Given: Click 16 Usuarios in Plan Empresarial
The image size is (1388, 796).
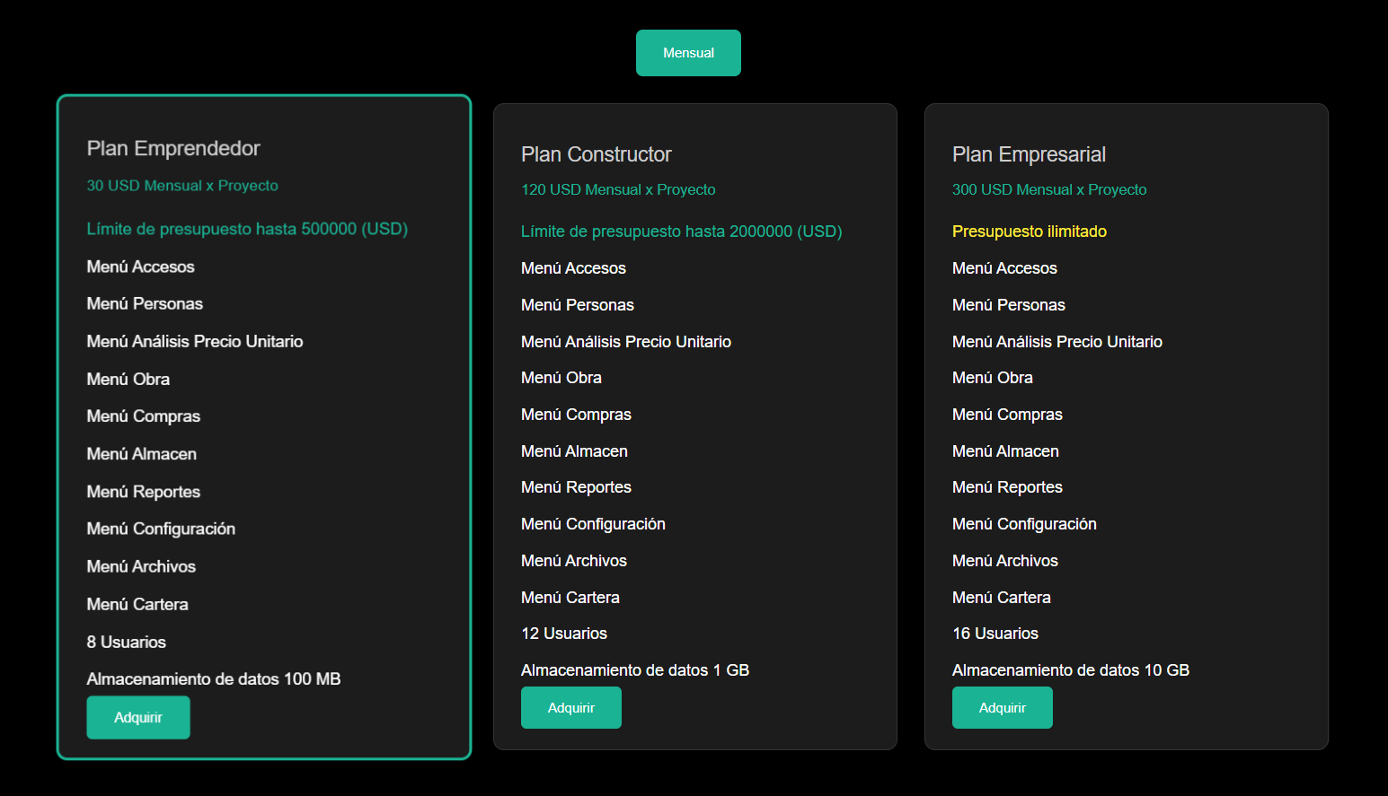Looking at the screenshot, I should point(995,634).
